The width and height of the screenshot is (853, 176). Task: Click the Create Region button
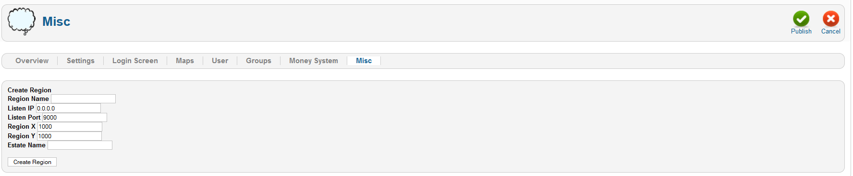pos(32,162)
